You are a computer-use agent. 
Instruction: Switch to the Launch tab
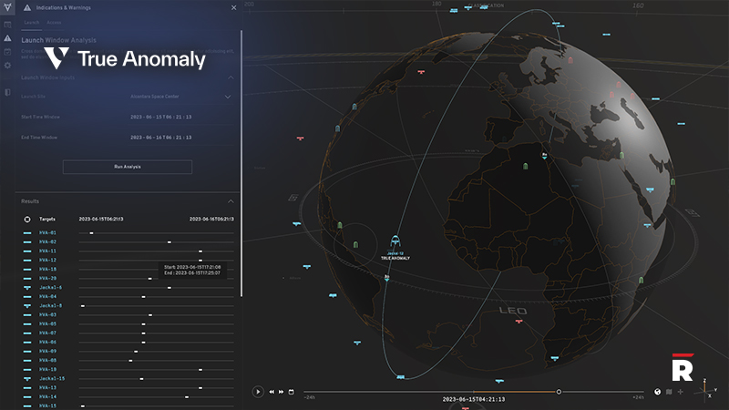[32, 22]
